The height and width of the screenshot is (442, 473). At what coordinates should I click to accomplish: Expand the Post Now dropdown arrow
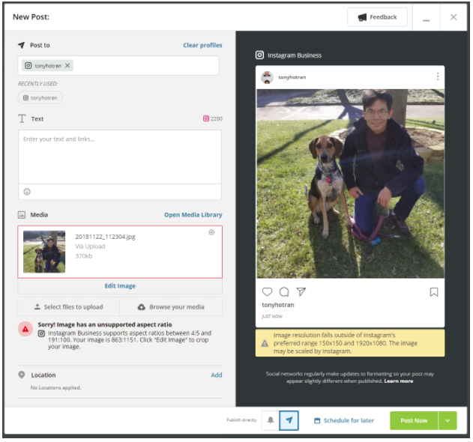click(448, 420)
